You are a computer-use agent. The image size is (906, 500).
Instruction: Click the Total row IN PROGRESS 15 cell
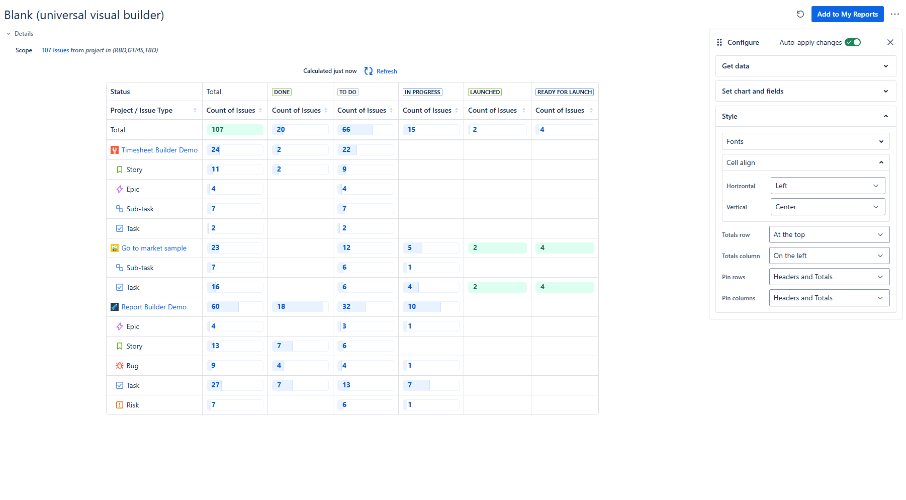(x=431, y=129)
